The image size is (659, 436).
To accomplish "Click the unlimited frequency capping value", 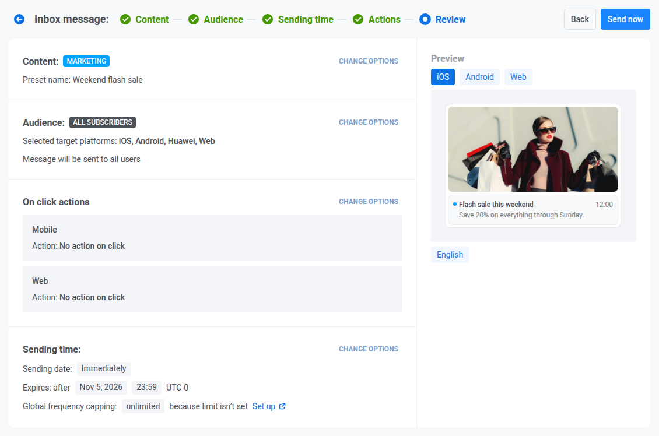I will tap(143, 406).
